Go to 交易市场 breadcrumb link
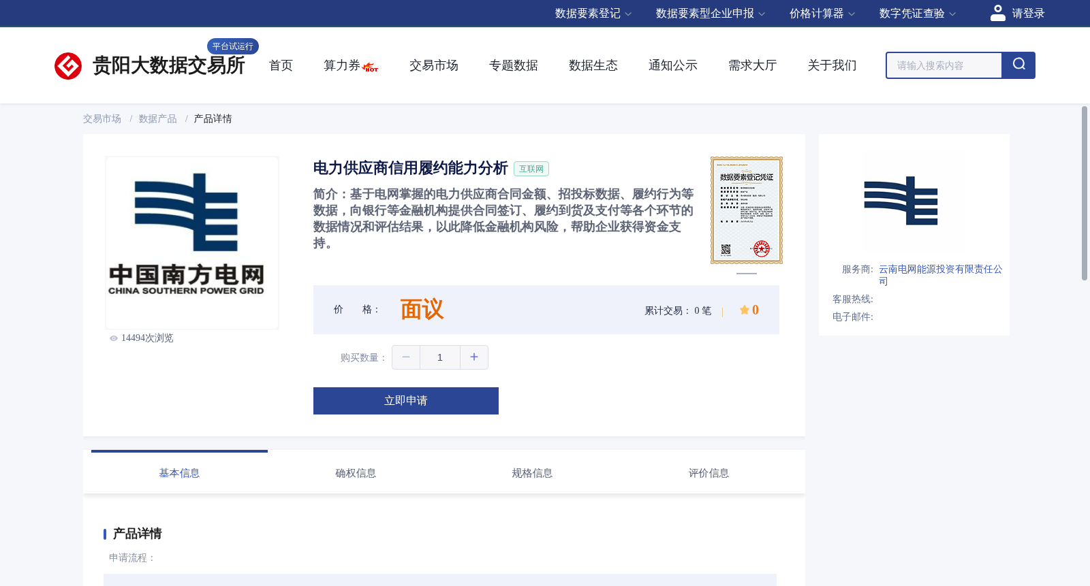This screenshot has width=1090, height=586. pyautogui.click(x=102, y=119)
